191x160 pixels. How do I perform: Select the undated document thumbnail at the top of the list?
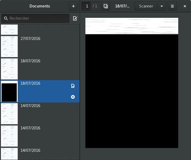9,30
